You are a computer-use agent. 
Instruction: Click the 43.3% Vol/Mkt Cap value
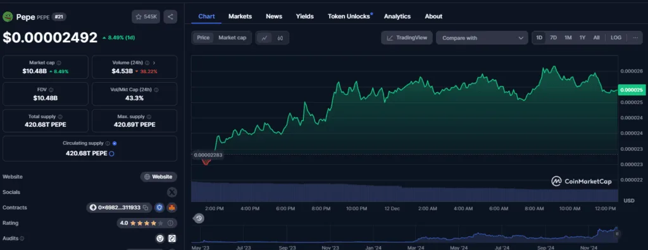click(x=134, y=98)
